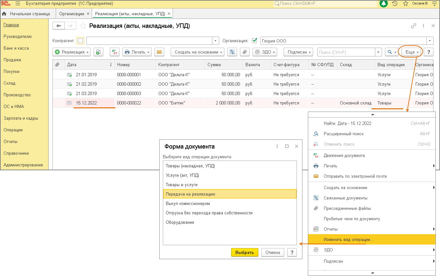
Task: Click the send by email envelope toolbar icon
Action: (159, 52)
